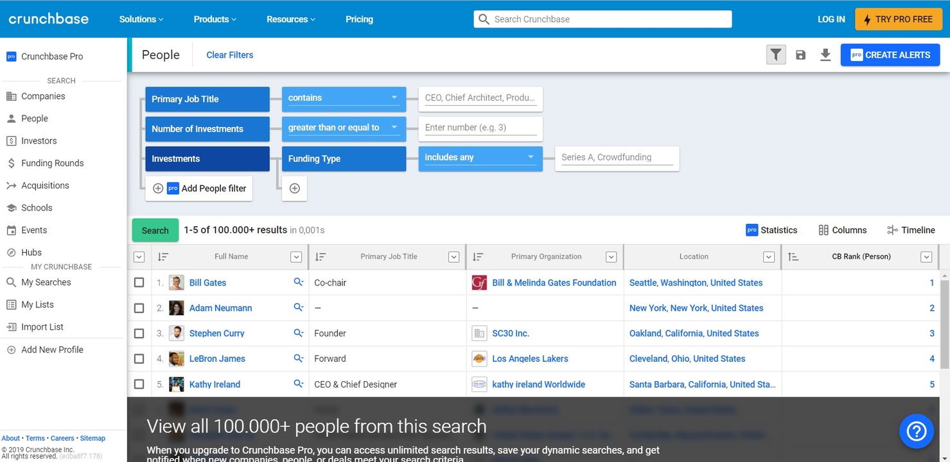The width and height of the screenshot is (950, 462).
Task: Click the CREATE ALERTS button
Action: click(890, 55)
